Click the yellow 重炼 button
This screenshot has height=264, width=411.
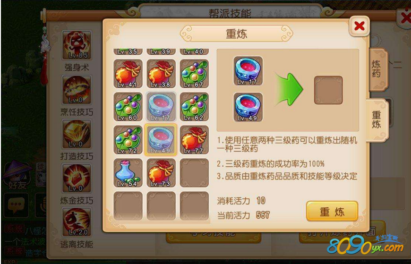click(332, 211)
